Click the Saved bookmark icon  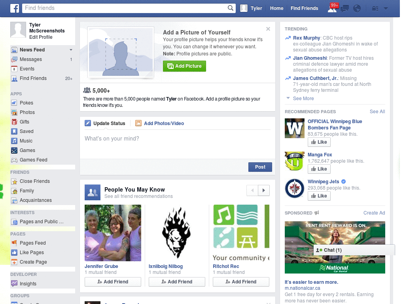point(14,131)
